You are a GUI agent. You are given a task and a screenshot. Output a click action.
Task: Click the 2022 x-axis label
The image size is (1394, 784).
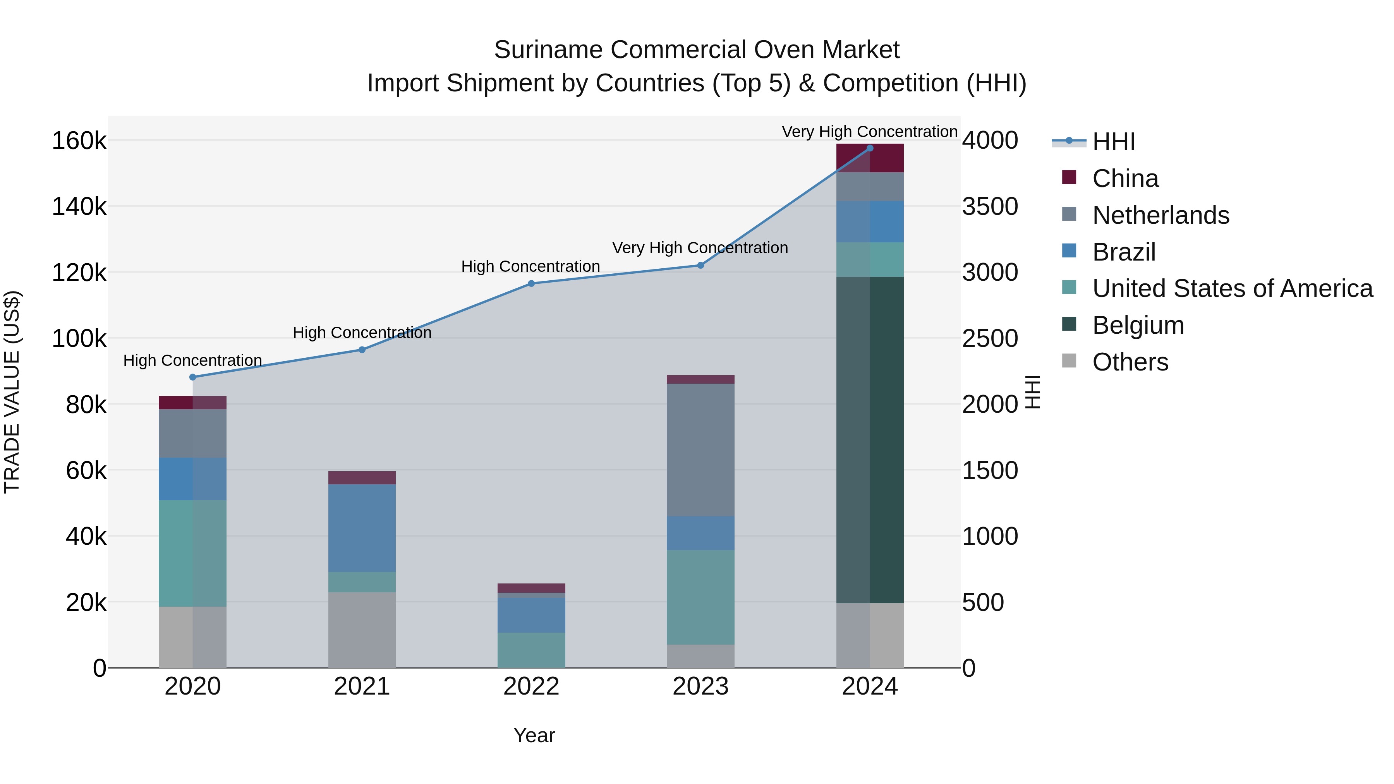tap(531, 686)
